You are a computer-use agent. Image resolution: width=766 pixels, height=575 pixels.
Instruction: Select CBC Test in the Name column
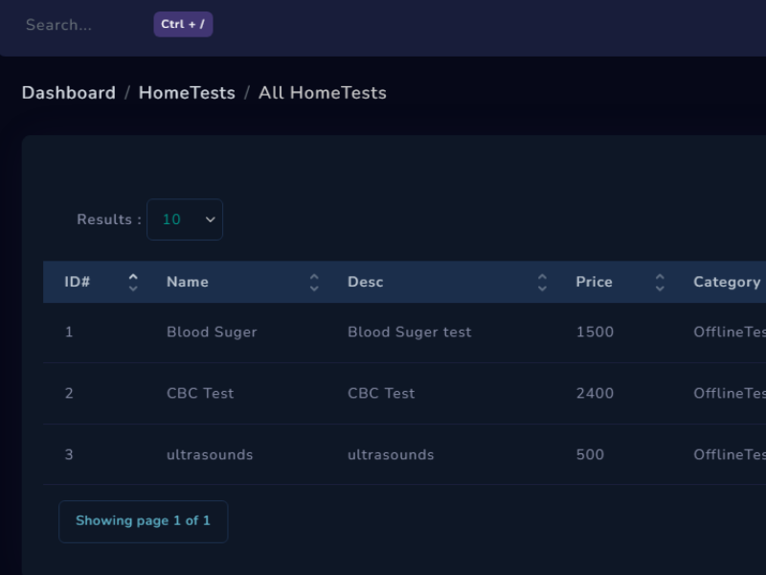click(200, 393)
